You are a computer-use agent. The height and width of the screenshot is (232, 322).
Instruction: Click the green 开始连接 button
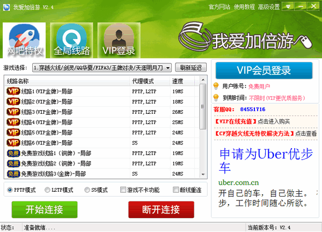[x=45, y=209]
